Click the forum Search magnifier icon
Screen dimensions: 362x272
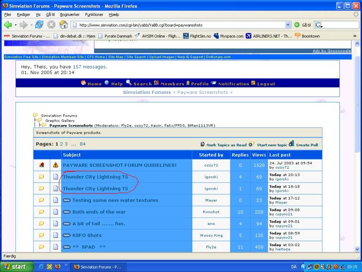click(129, 83)
